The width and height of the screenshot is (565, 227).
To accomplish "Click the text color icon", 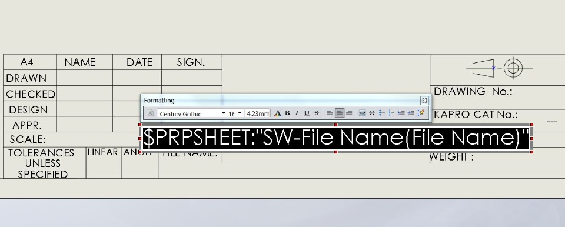I will click(277, 113).
